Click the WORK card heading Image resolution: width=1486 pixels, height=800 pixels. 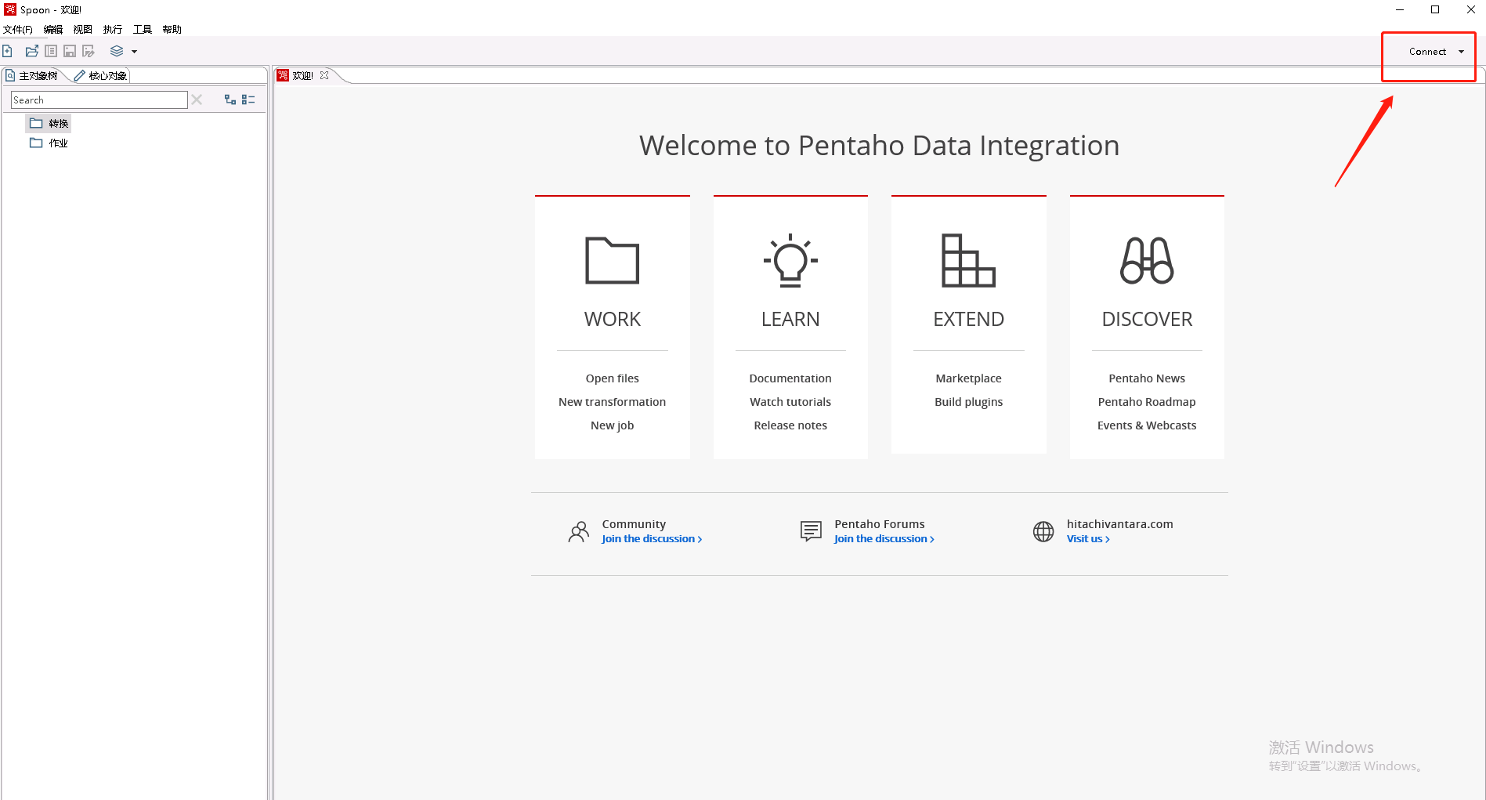tap(613, 320)
